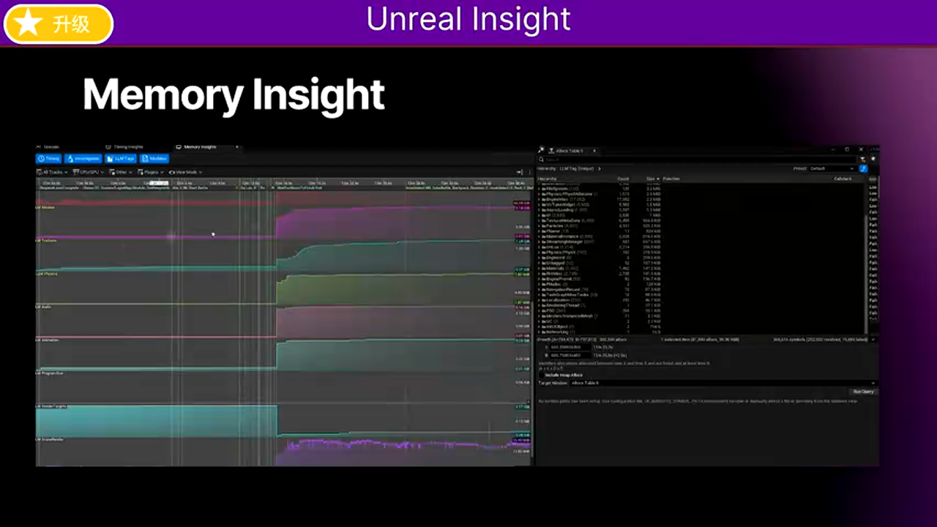Click the yellow star upgrade button
Viewport: 937px width, 527px height.
(x=59, y=24)
